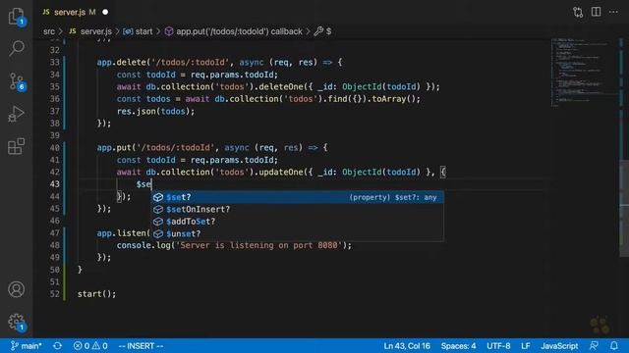The image size is (629, 353).
Task: Click the vertical editor scrollbar
Action: click(624, 208)
